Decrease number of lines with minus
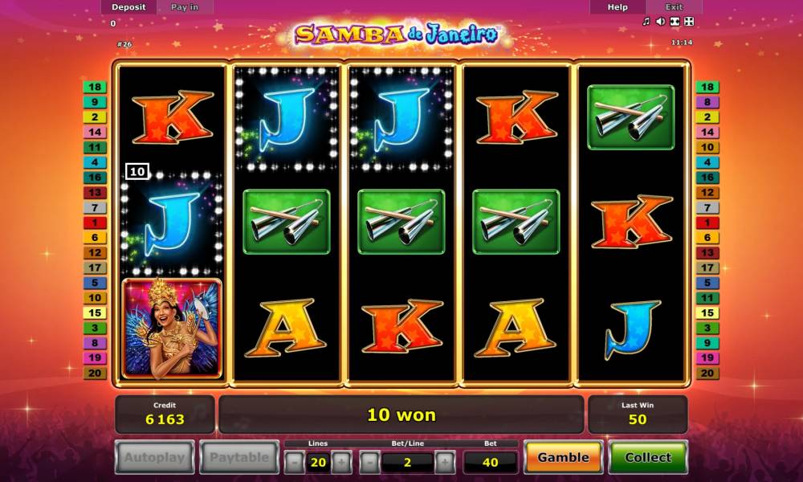The height and width of the screenshot is (482, 803). point(294,463)
